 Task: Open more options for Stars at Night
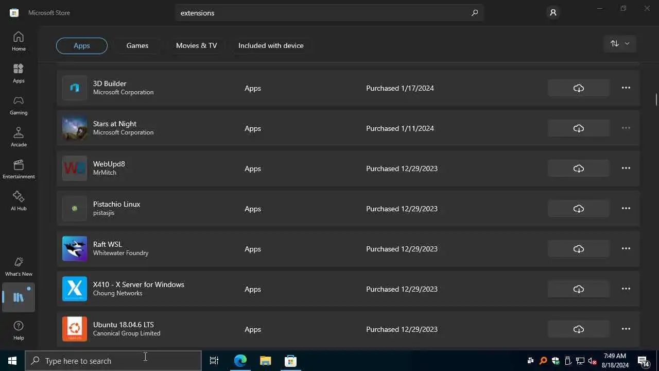pos(626,128)
